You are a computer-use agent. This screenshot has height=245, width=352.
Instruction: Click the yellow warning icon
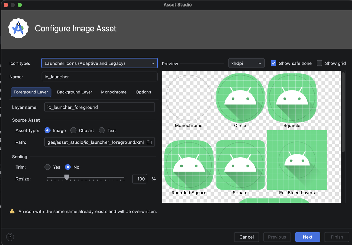coord(12,211)
